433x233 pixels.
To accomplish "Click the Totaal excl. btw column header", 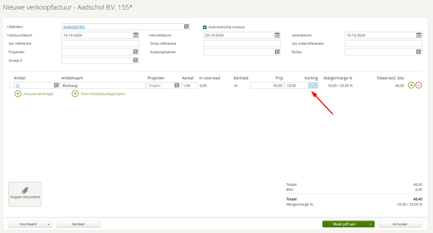I will [x=390, y=78].
